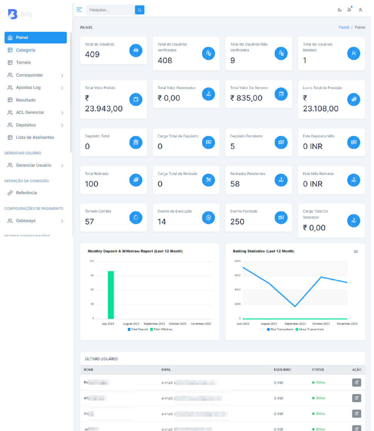Open the Categoria menu item
Viewport: 374px width, 431px height.
25,50
